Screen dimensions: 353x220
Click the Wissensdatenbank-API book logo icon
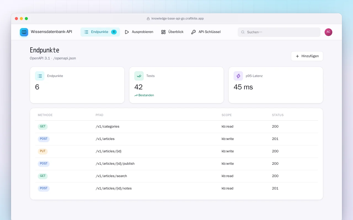[x=24, y=32]
